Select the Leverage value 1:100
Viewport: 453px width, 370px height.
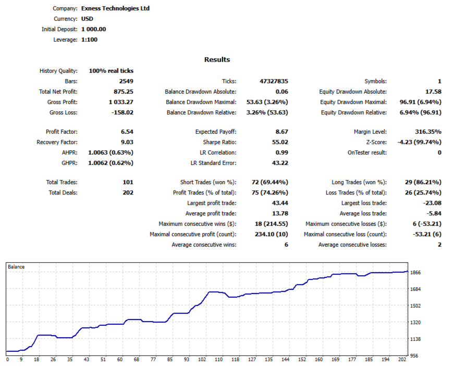[89, 40]
